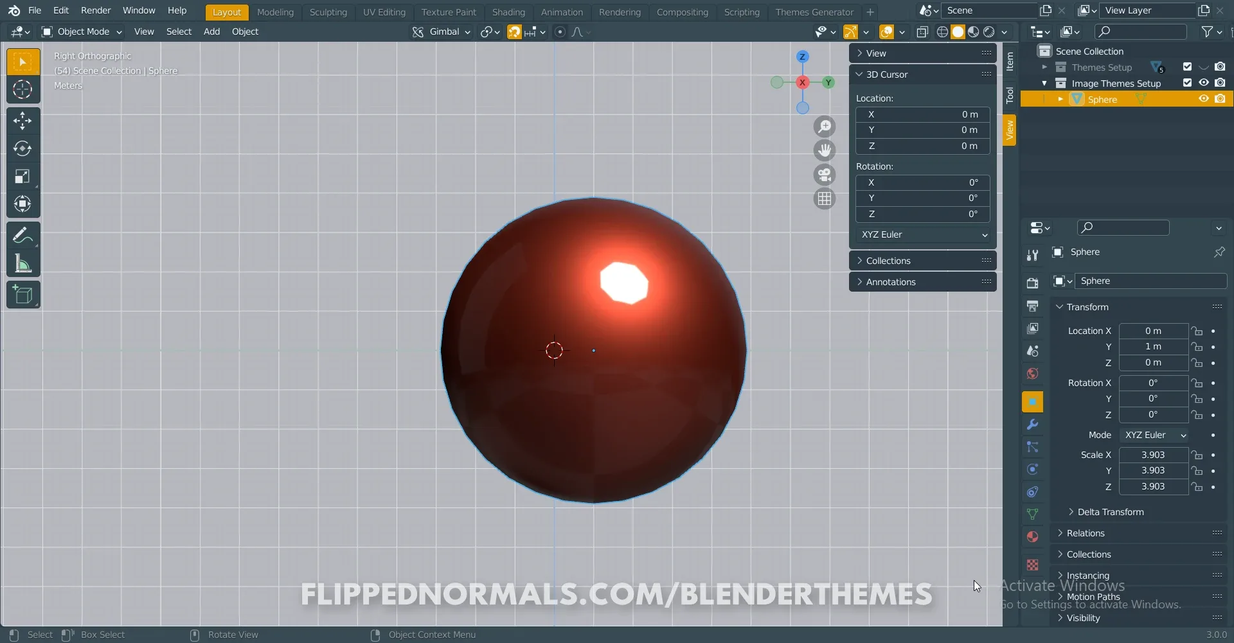Hide Sphere in viewport via eye icon

coord(1204,99)
